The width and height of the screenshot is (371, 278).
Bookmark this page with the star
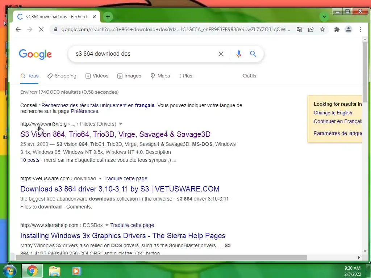(x=322, y=30)
